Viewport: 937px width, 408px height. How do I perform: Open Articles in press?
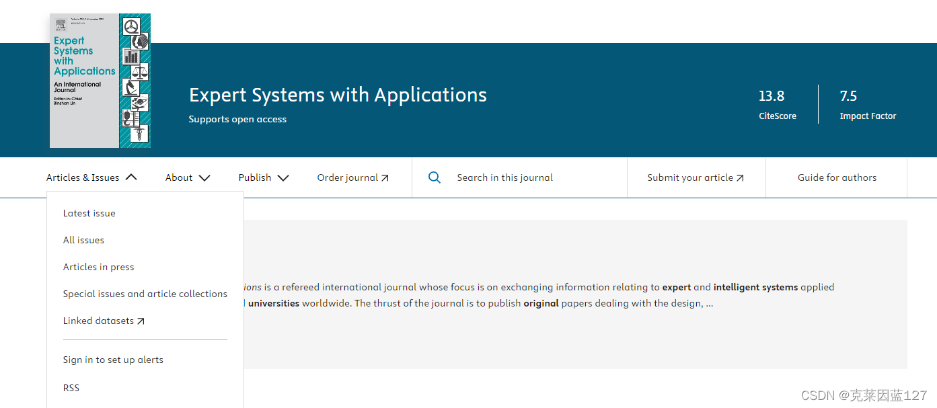[x=98, y=267]
